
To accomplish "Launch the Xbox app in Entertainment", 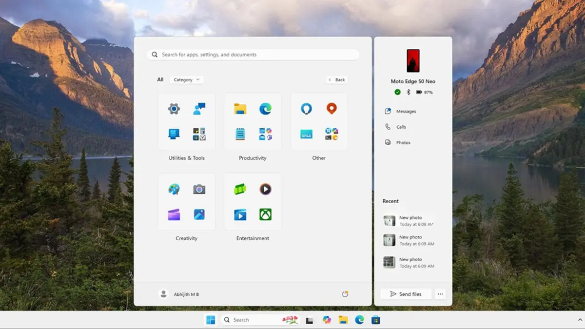I will coord(265,214).
